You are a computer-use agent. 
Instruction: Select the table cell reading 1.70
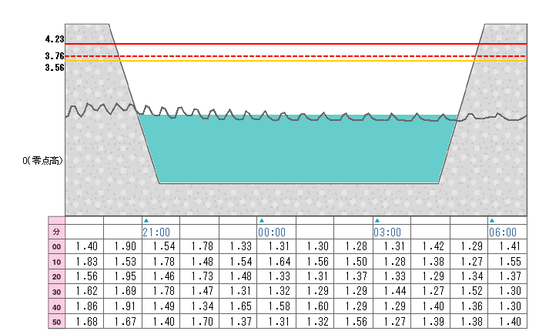tap(199, 321)
